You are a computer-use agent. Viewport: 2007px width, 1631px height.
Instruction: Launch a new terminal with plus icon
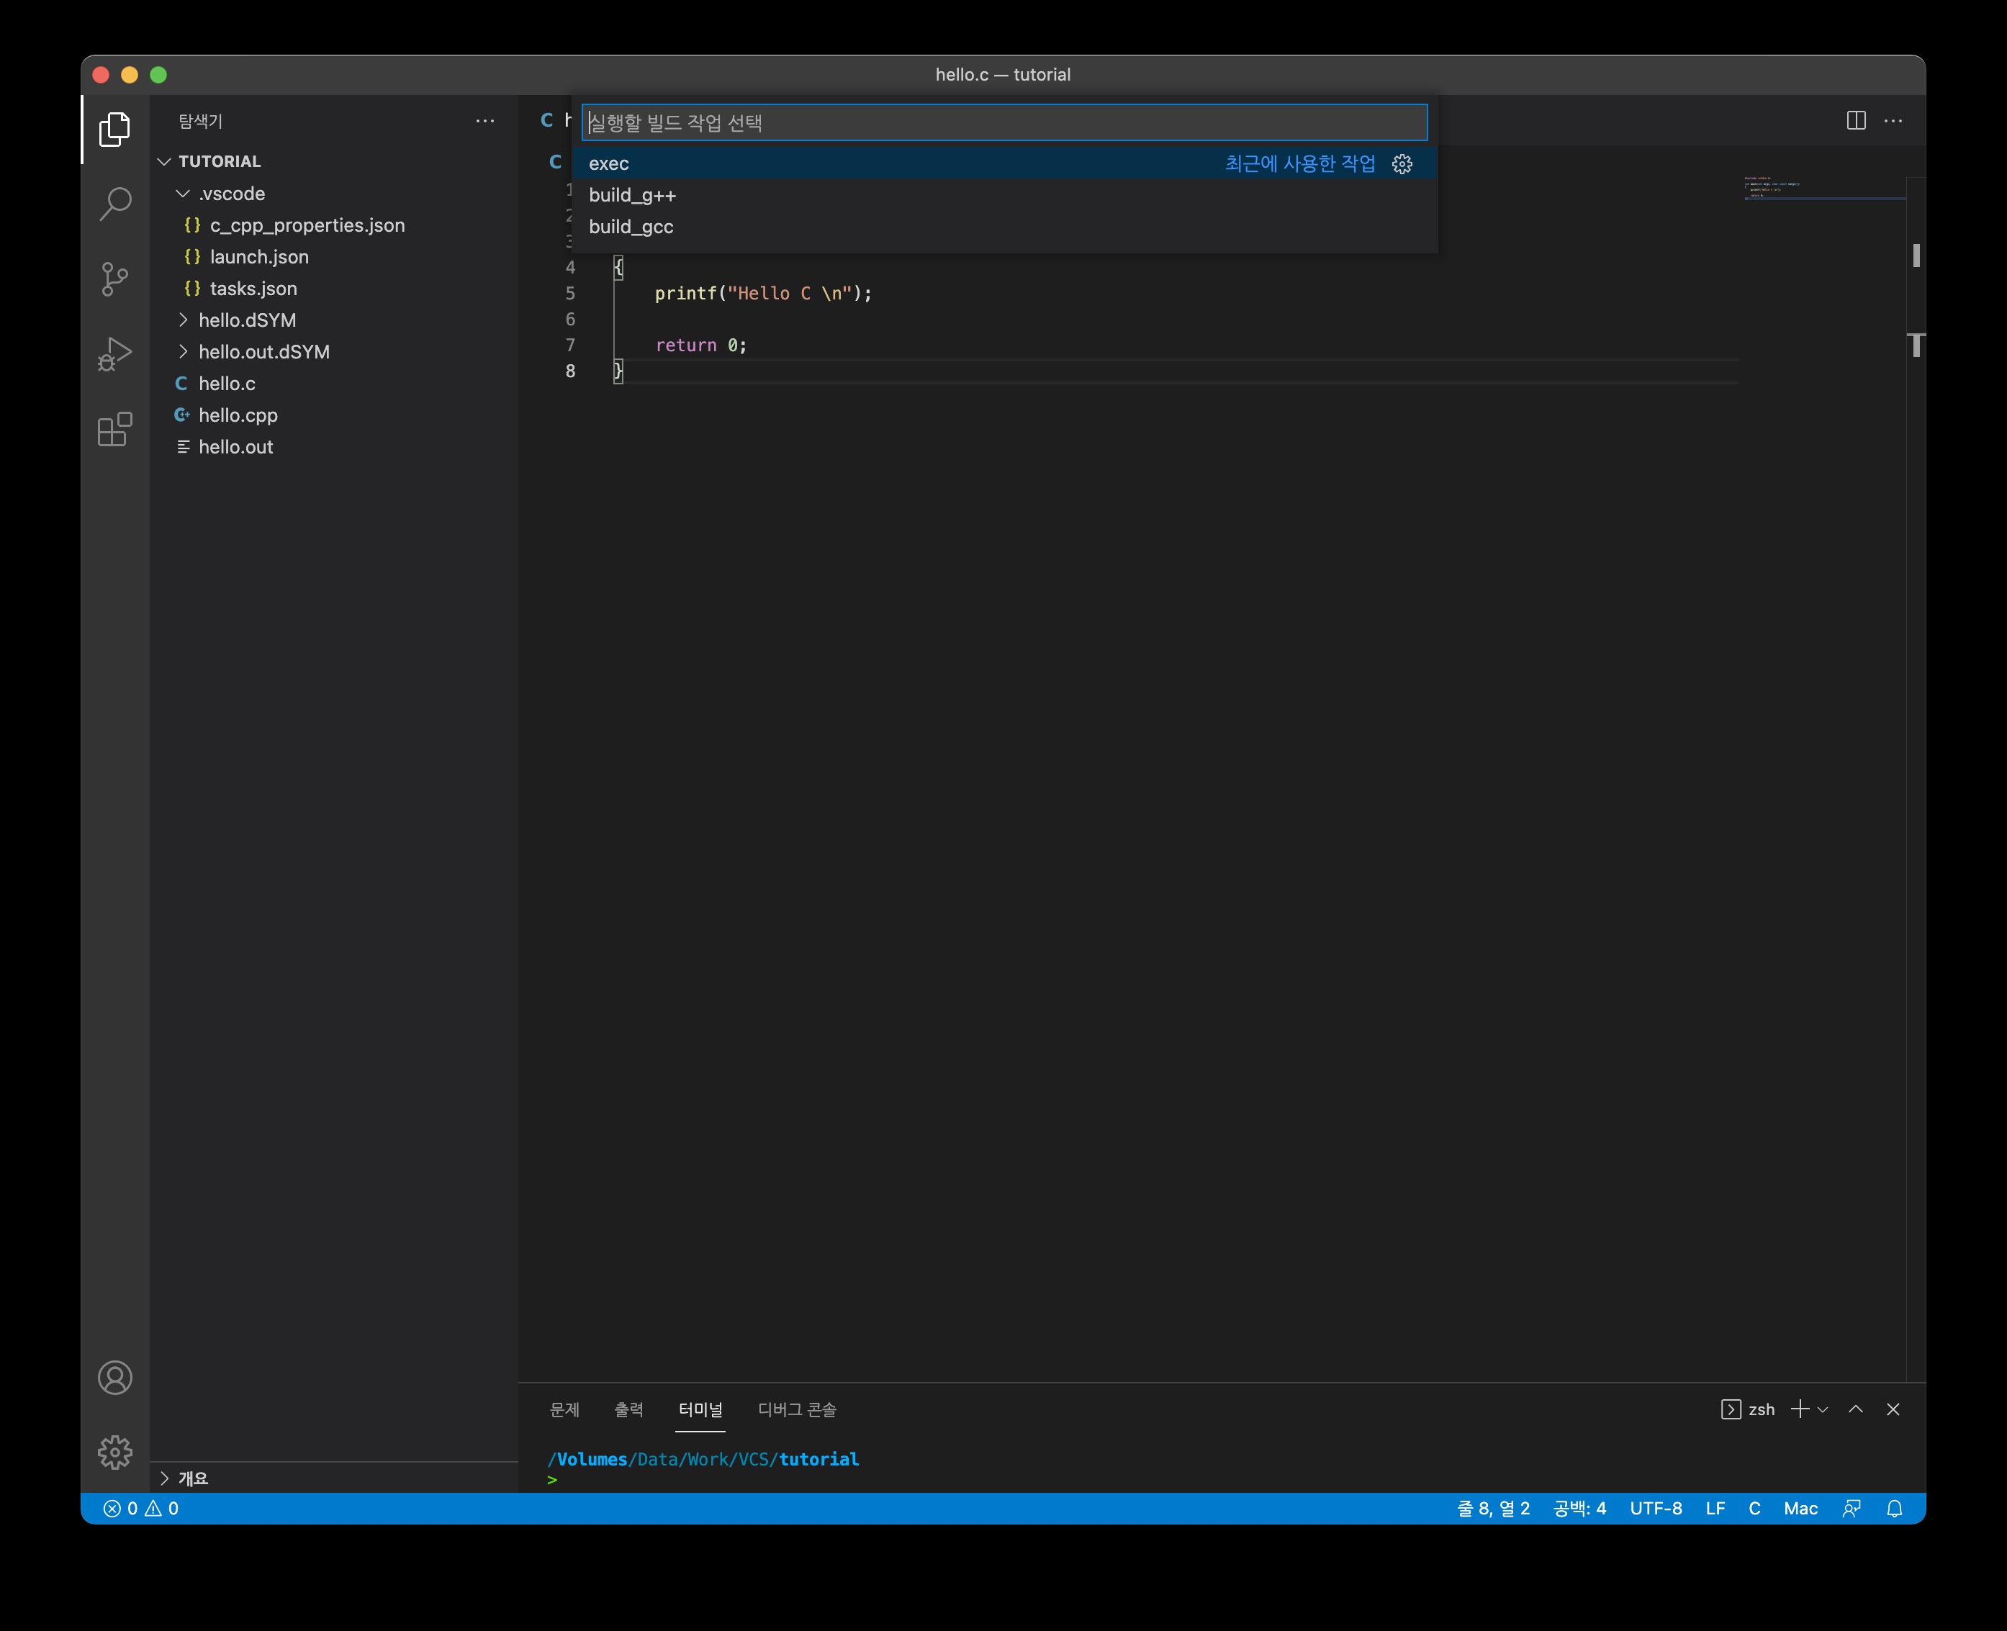coord(1800,1409)
